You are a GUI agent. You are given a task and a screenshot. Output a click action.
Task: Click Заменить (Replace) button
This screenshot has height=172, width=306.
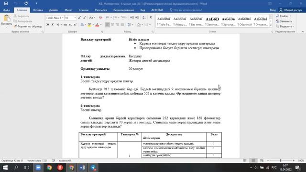[284, 21]
